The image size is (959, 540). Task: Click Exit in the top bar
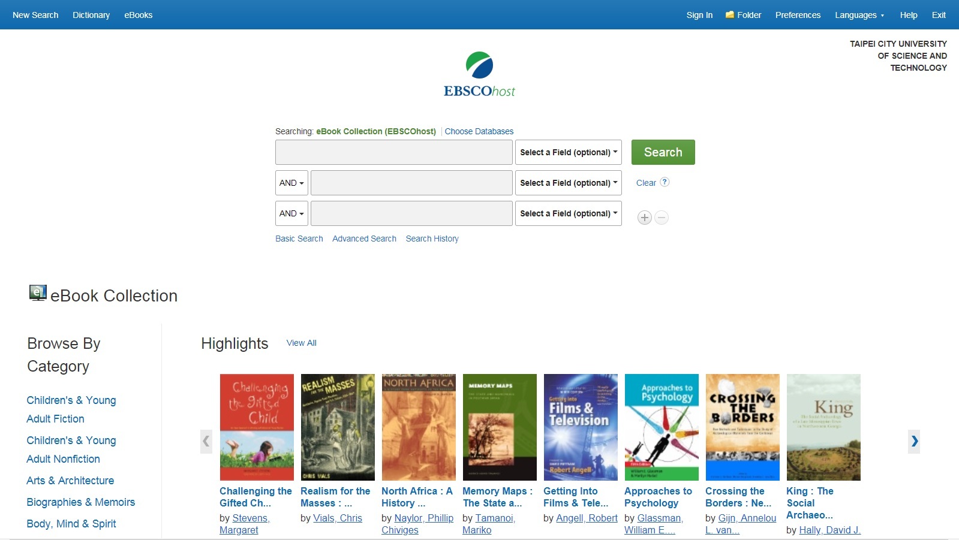click(x=939, y=15)
